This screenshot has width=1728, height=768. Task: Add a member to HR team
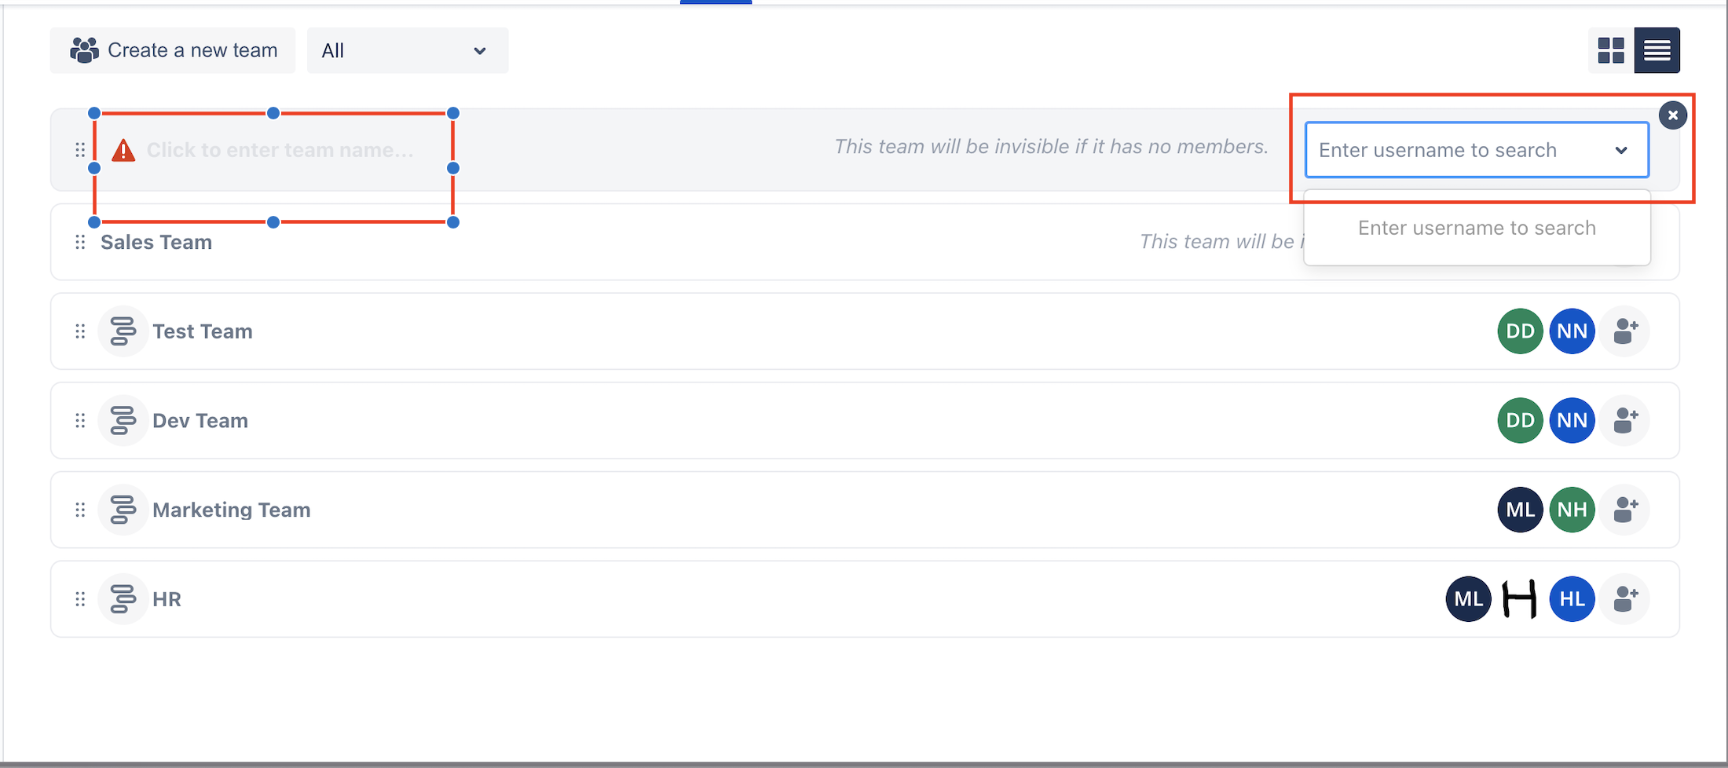click(1625, 599)
